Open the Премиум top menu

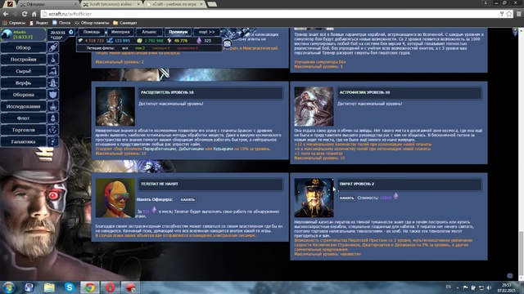178,32
